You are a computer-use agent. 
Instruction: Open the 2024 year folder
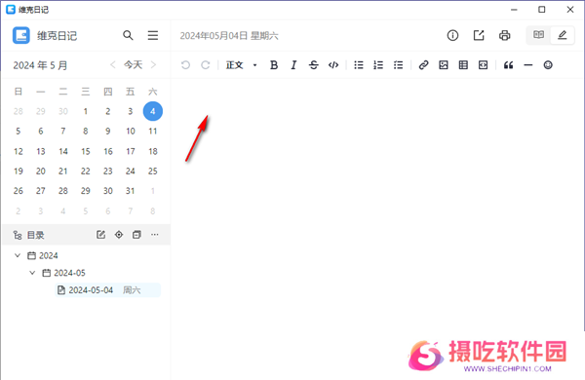[x=43, y=255]
